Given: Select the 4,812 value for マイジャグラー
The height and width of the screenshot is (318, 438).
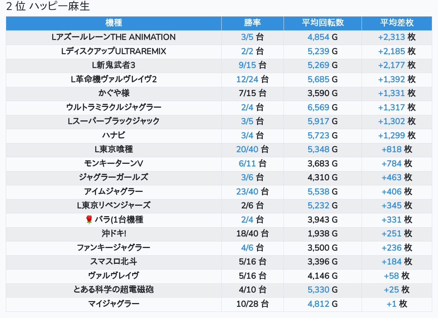Looking at the screenshot, I should pyautogui.click(x=319, y=304).
